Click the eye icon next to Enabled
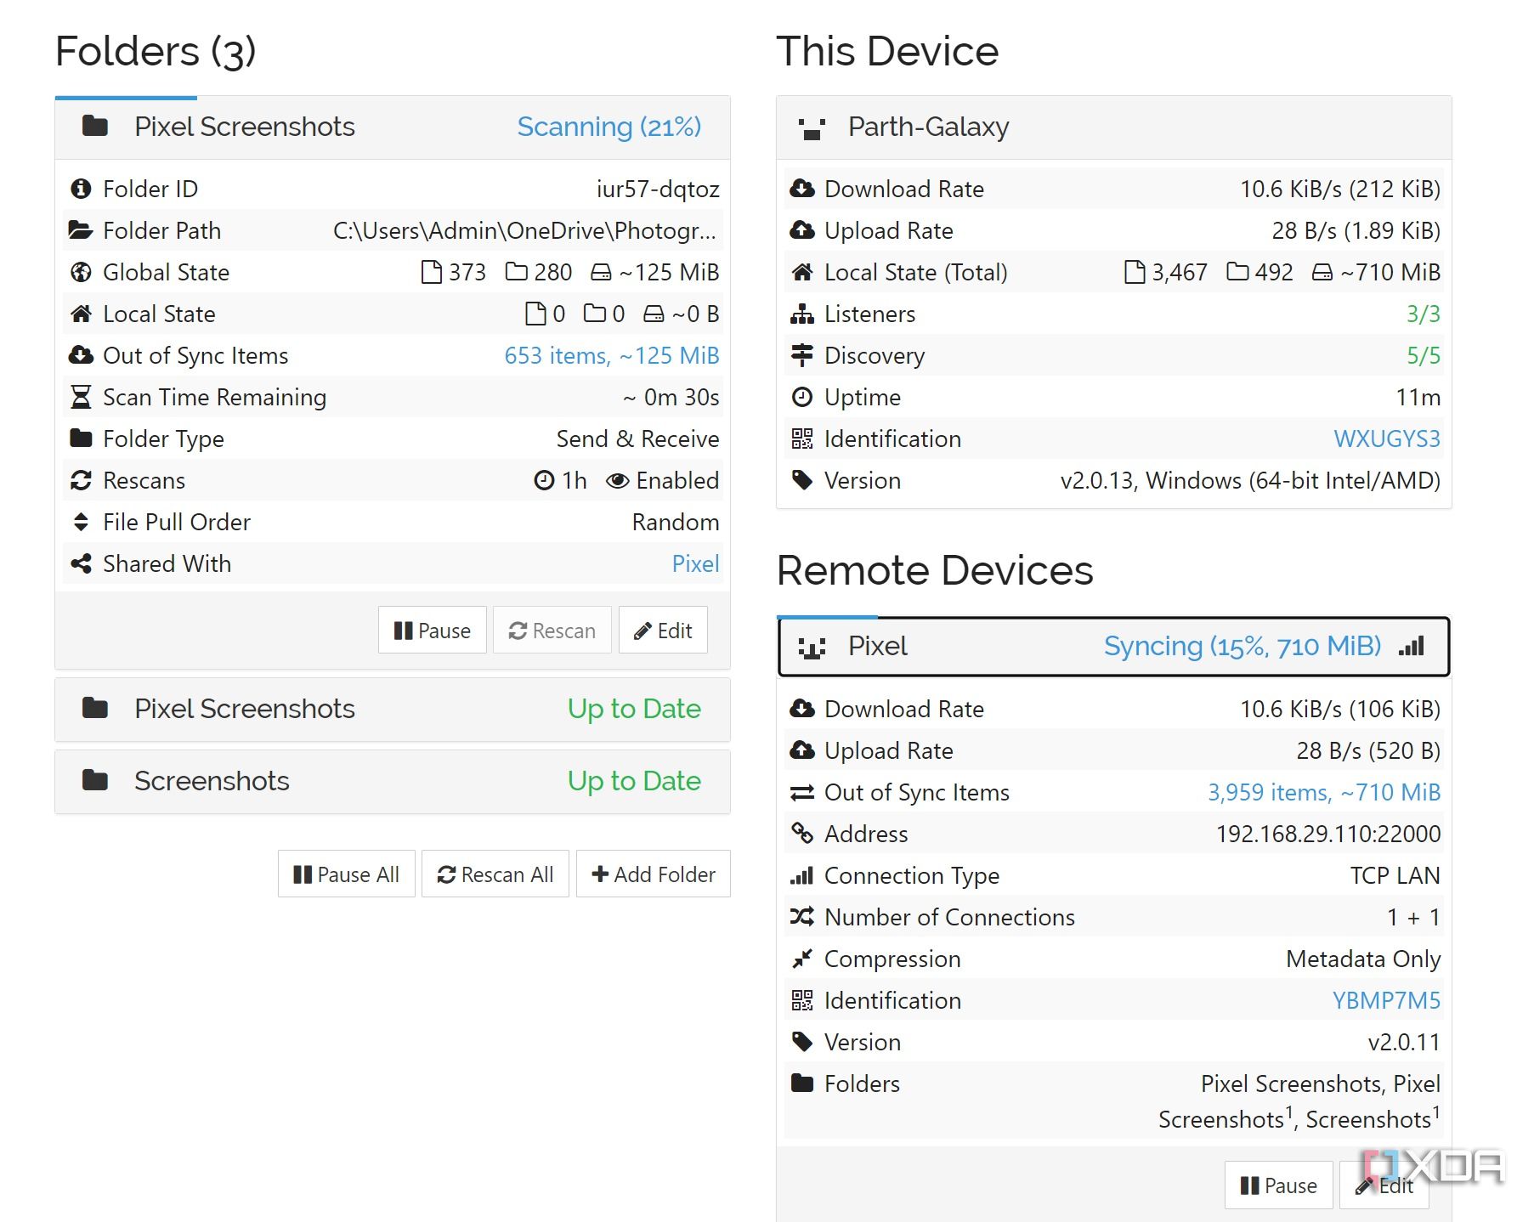This screenshot has width=1534, height=1222. [617, 481]
